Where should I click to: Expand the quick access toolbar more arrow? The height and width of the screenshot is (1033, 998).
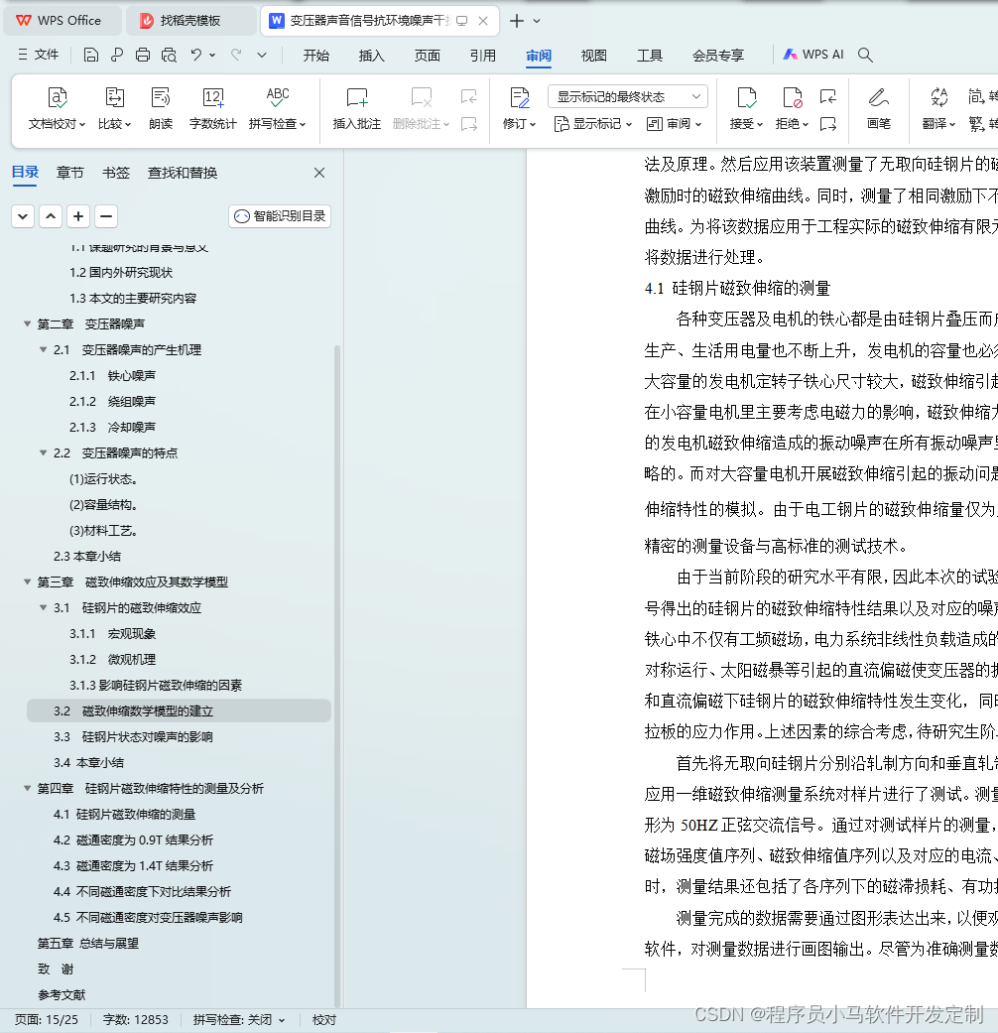tap(262, 56)
